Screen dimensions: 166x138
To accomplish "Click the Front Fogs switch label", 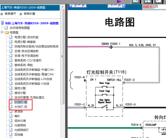I will coord(104,91).
